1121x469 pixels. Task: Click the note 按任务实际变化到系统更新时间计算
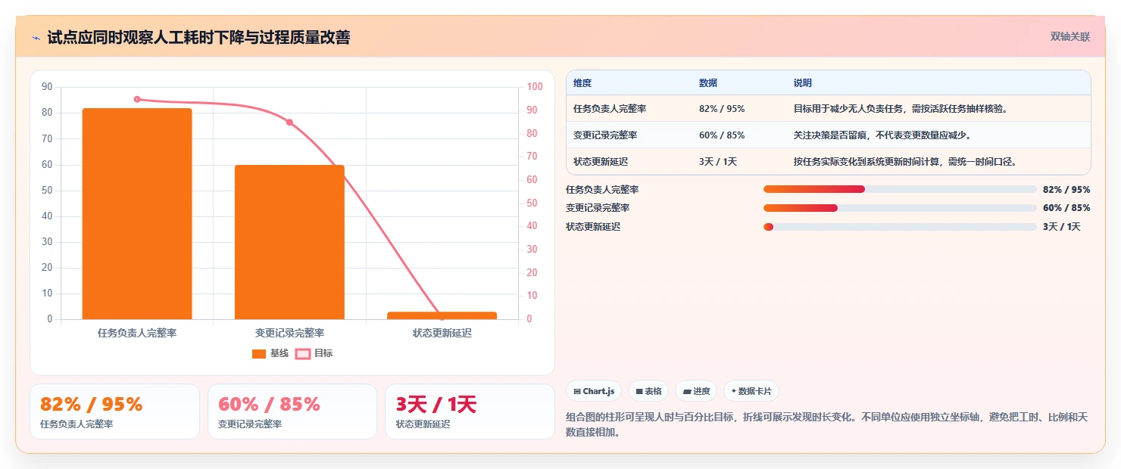click(867, 162)
